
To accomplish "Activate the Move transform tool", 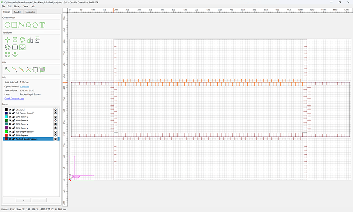I will click(x=8, y=40).
